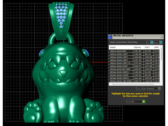The image size is (168, 126).
Task: Sort by the DWT column header
Action: coord(148,47)
